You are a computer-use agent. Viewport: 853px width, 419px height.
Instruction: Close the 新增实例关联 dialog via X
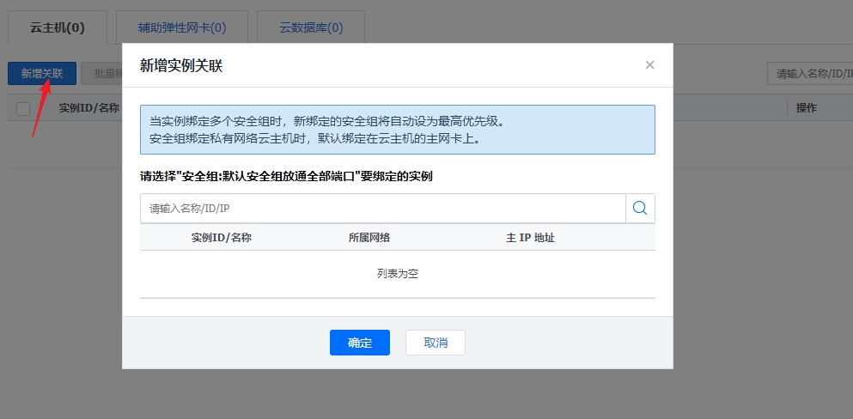pos(649,64)
